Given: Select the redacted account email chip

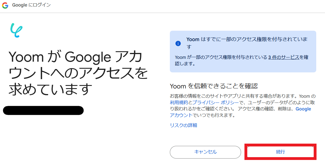Looking at the screenshot, I should click(x=43, y=110).
